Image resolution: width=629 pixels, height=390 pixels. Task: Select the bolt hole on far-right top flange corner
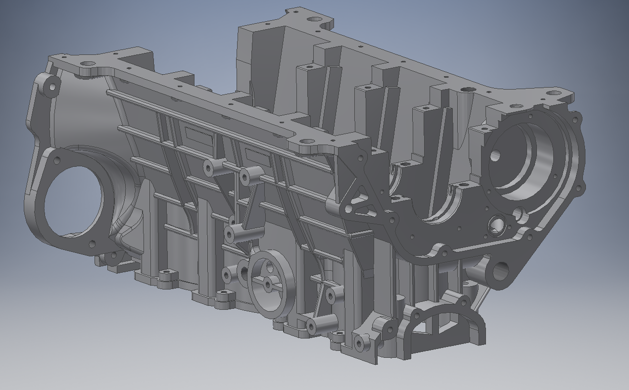pyautogui.click(x=554, y=93)
